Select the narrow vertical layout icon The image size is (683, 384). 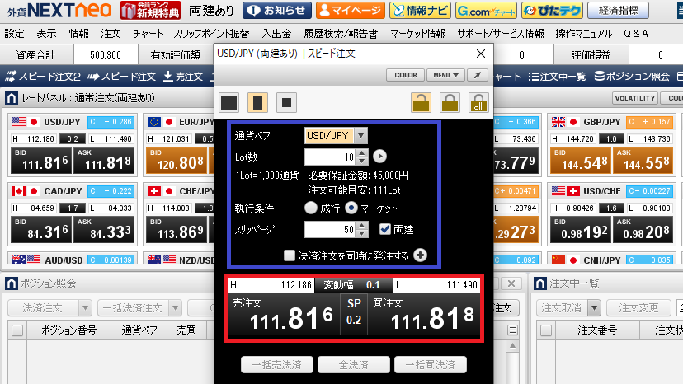pos(258,103)
